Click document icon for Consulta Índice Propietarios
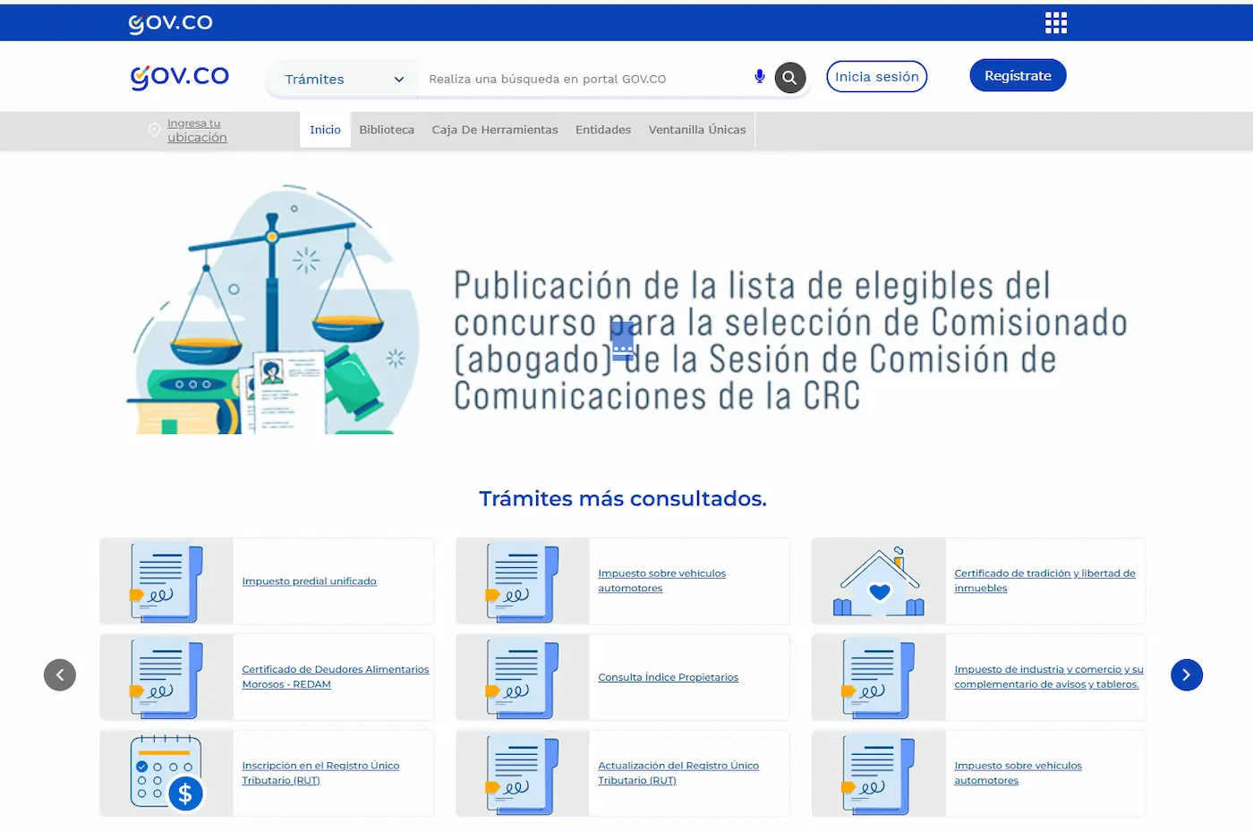 click(523, 678)
